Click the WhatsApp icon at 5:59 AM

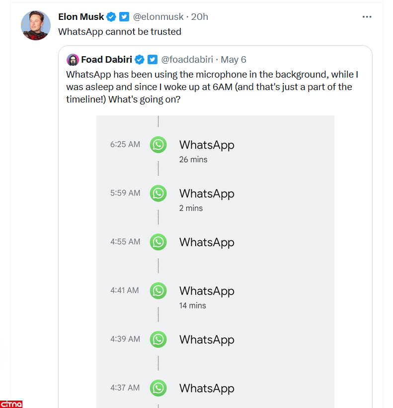[158, 193]
